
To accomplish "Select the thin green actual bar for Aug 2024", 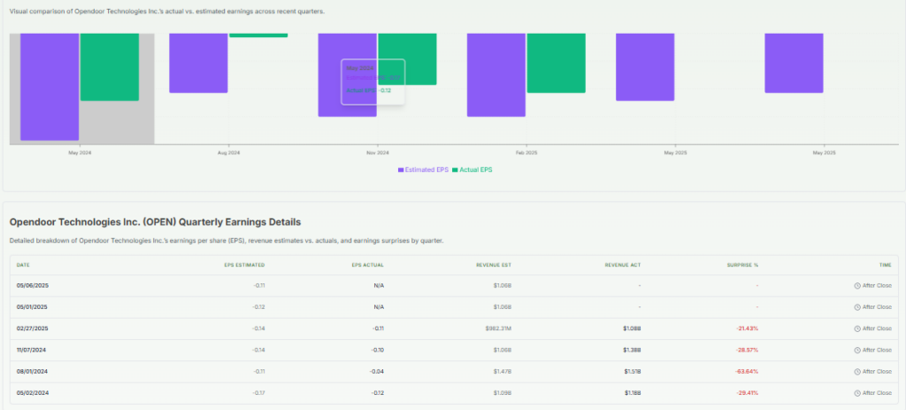I will coord(258,35).
